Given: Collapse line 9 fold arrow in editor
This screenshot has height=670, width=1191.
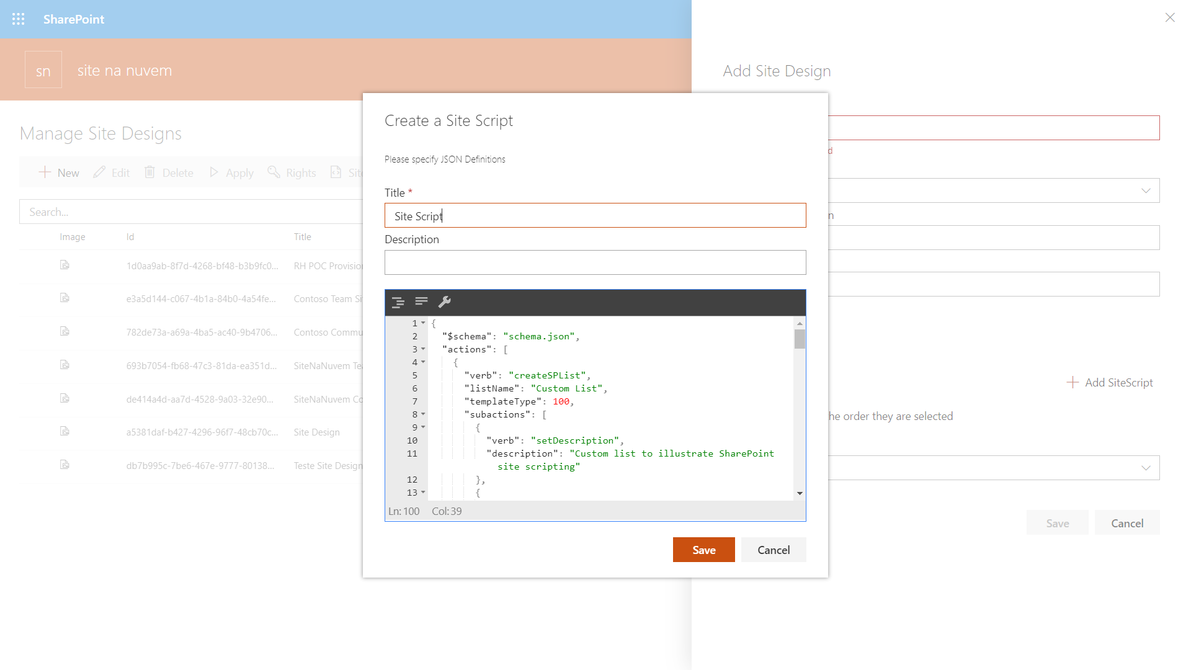Looking at the screenshot, I should [x=423, y=427].
